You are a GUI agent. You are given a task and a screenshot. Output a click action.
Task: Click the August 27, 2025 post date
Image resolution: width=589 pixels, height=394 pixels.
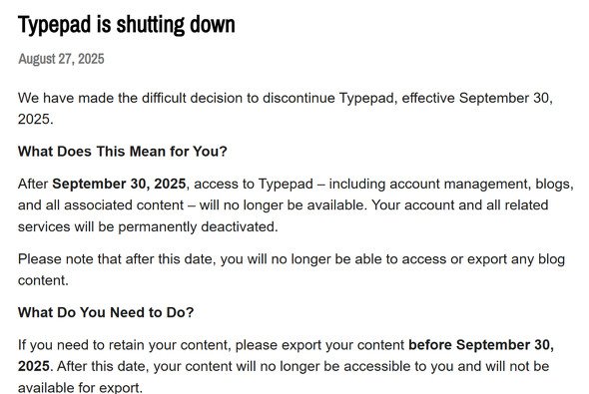pos(61,59)
